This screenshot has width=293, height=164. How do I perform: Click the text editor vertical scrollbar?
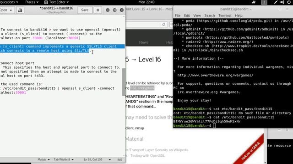point(124,82)
